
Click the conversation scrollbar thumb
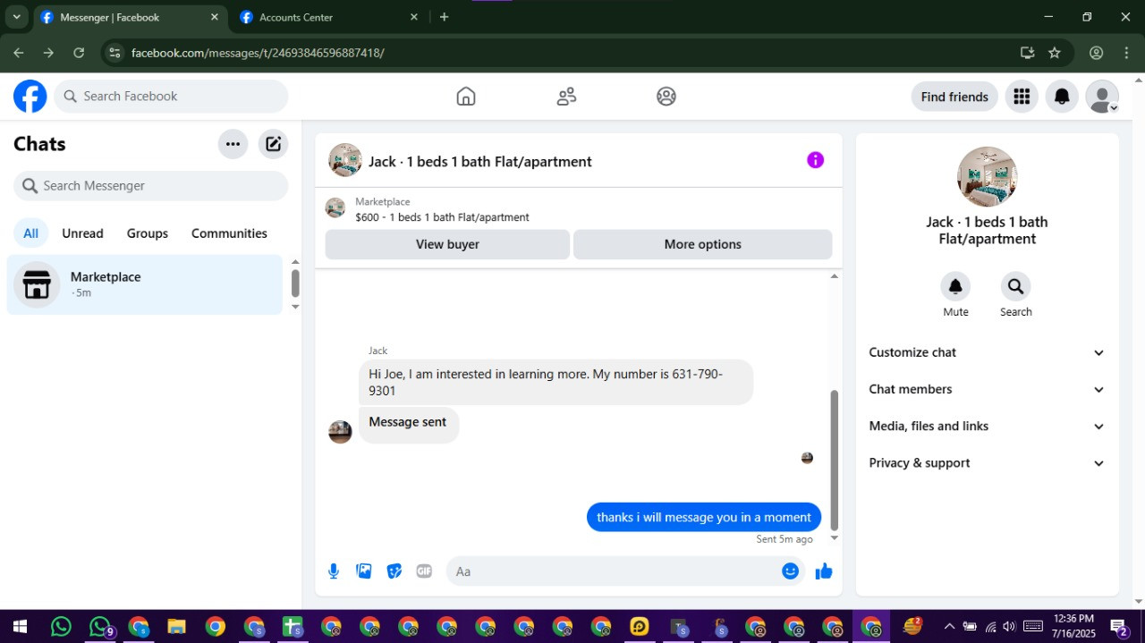(x=835, y=460)
